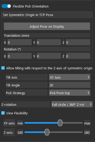Click the Tilt Angle value field
Screen dimensions: 95x142
coord(70,85)
